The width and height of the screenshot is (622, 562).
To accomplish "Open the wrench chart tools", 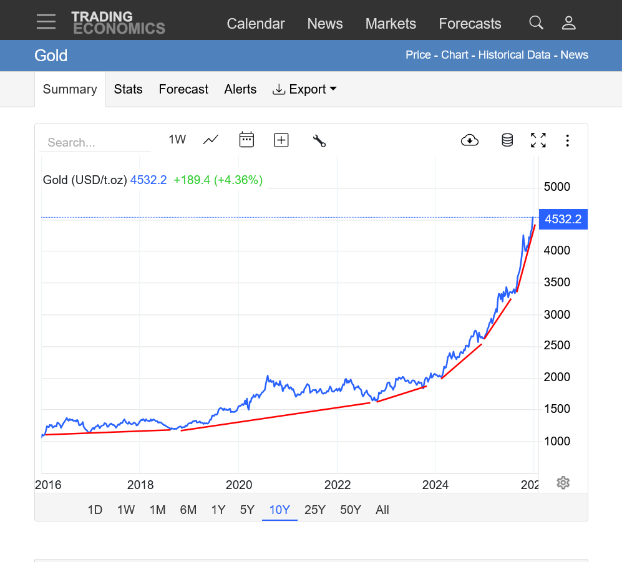I will pos(319,140).
